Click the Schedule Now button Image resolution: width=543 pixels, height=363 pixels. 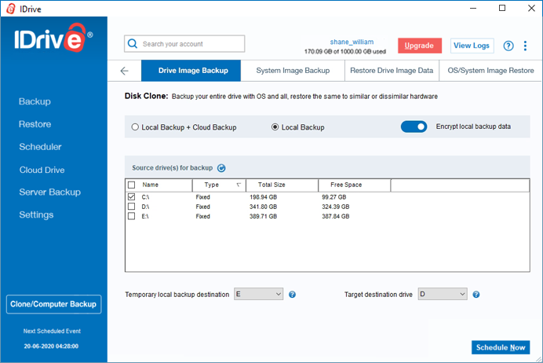[x=501, y=347]
